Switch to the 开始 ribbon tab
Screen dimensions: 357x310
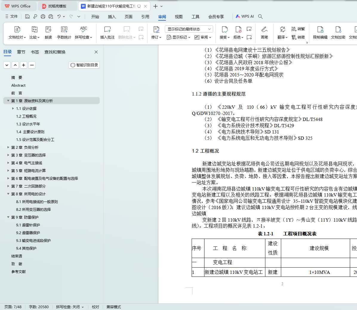coord(95,17)
